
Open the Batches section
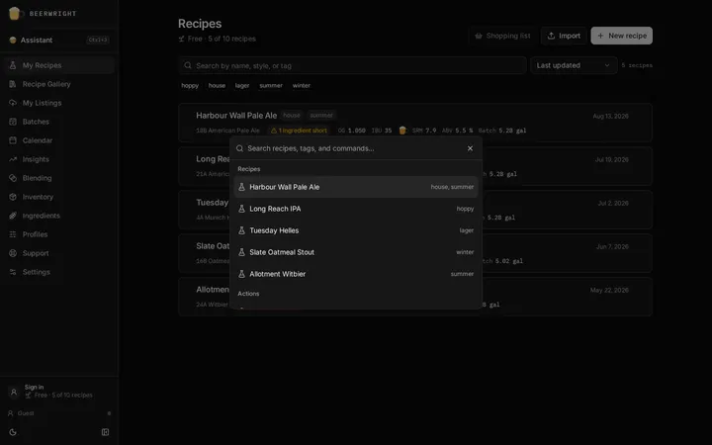click(x=59, y=122)
